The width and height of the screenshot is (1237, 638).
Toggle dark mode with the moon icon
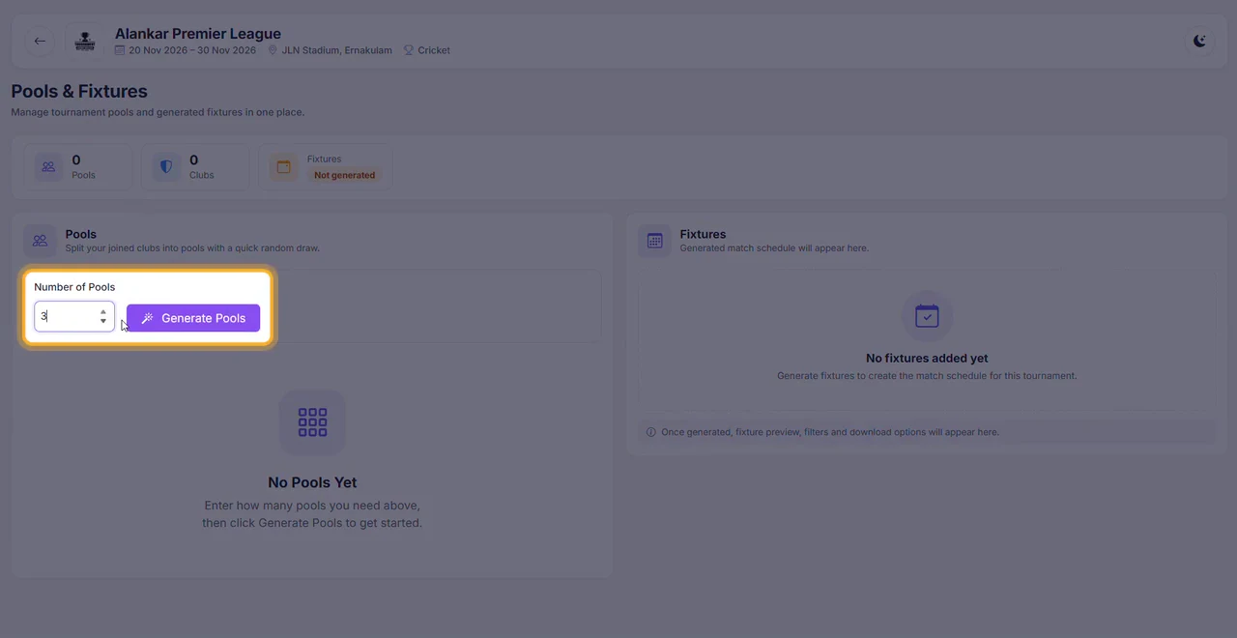tap(1199, 41)
